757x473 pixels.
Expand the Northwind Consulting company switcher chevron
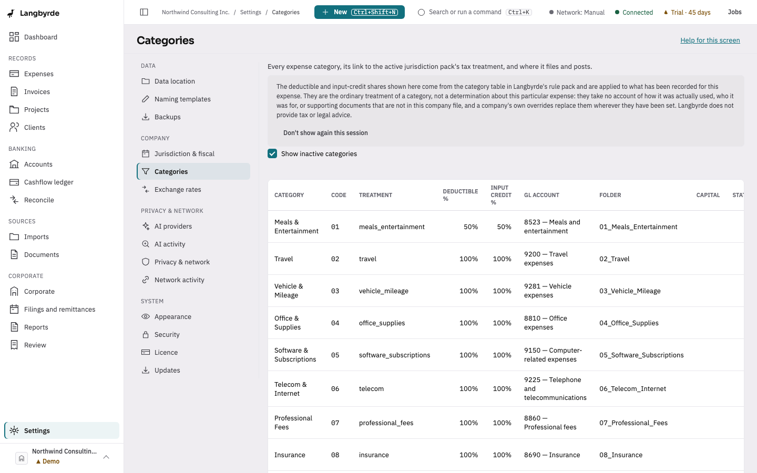point(106,457)
